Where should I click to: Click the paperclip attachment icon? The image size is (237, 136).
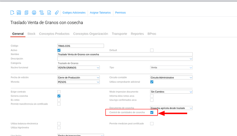[x=57, y=13]
